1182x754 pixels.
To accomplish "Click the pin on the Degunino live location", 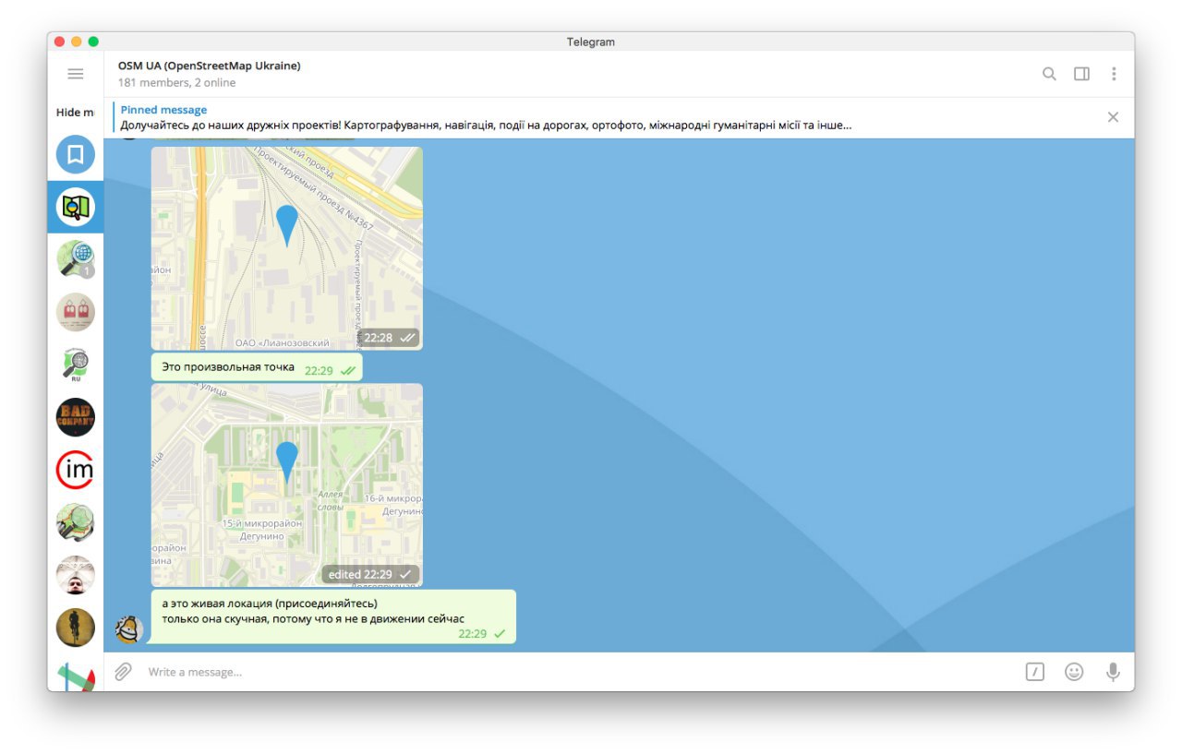I will 287,462.
